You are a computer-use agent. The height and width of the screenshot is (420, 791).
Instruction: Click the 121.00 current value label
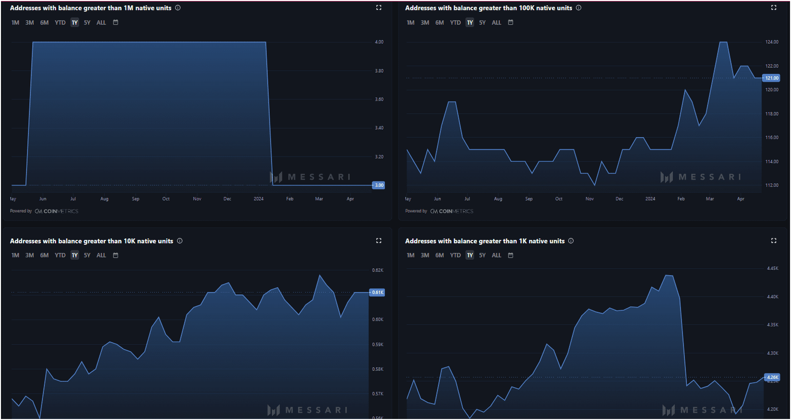[772, 78]
